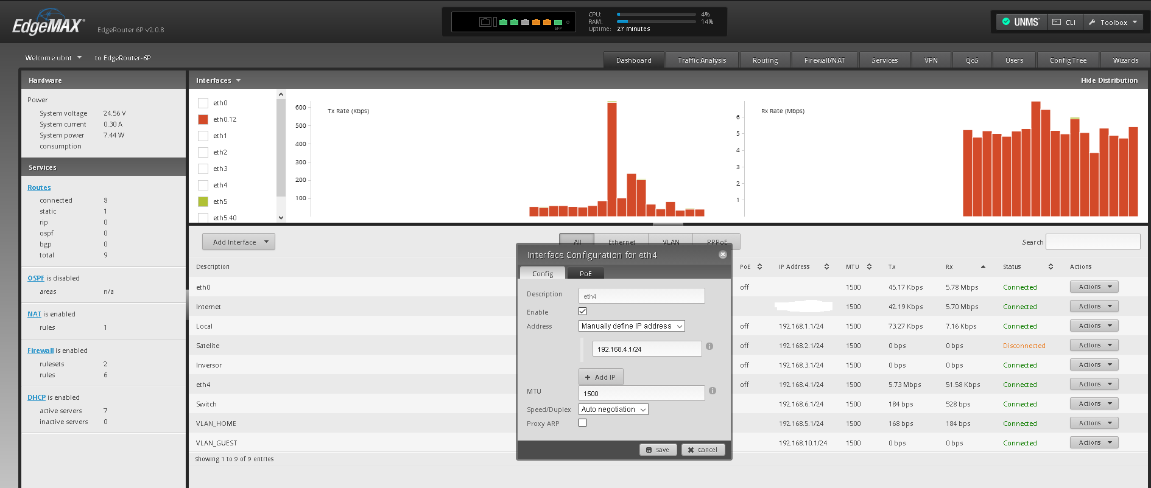This screenshot has height=488, width=1151.
Task: Open the QoS tab
Action: pos(971,60)
